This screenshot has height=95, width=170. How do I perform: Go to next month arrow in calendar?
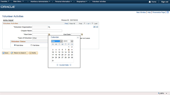pos(70,65)
